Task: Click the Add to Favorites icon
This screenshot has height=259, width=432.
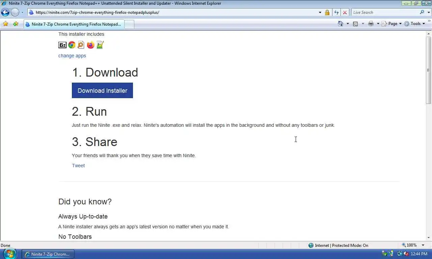Action: 16,24
